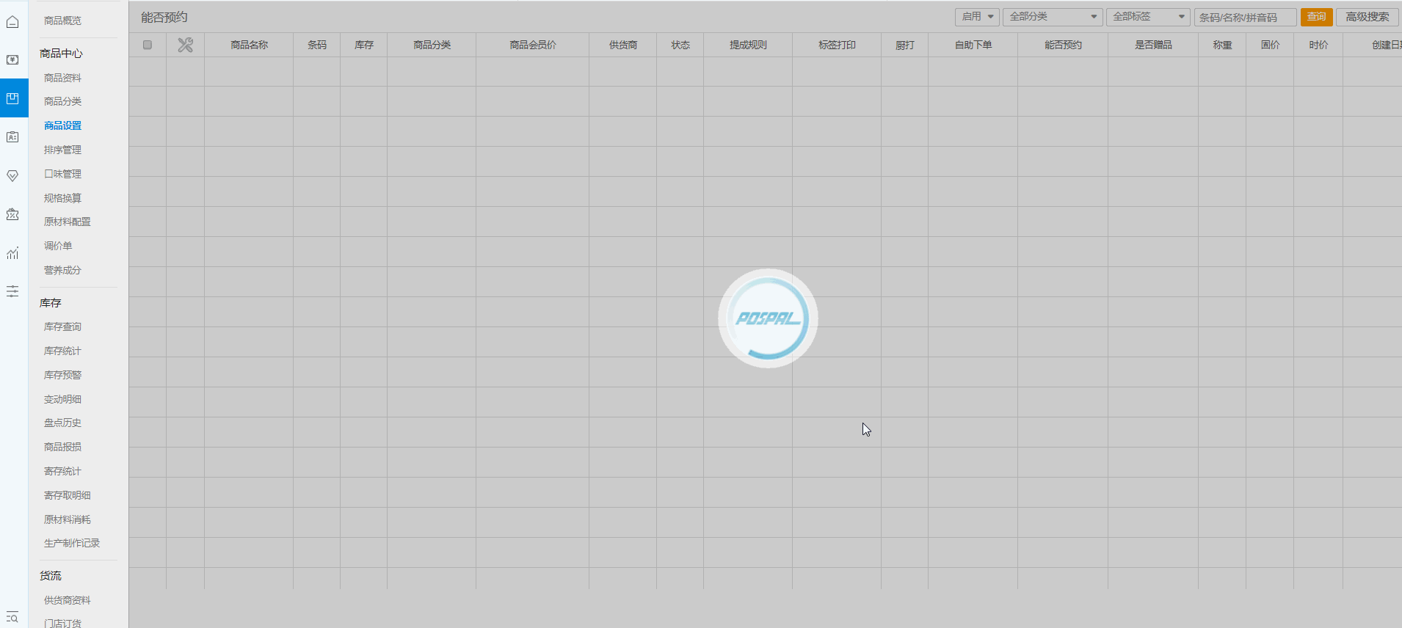Toggle the select-all checkbox in table header
This screenshot has height=628, width=1402.
(148, 45)
